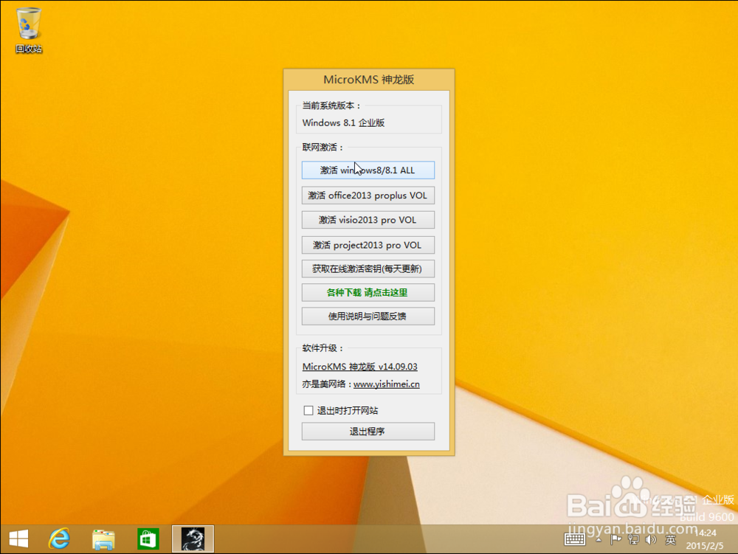Click 激活 windows8/8.1 ALL button
This screenshot has height=554, width=738.
tap(368, 170)
